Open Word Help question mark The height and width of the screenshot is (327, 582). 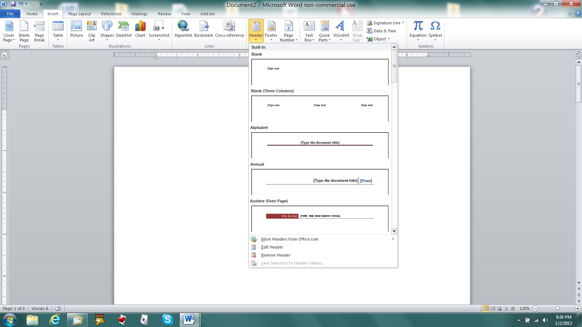point(578,14)
